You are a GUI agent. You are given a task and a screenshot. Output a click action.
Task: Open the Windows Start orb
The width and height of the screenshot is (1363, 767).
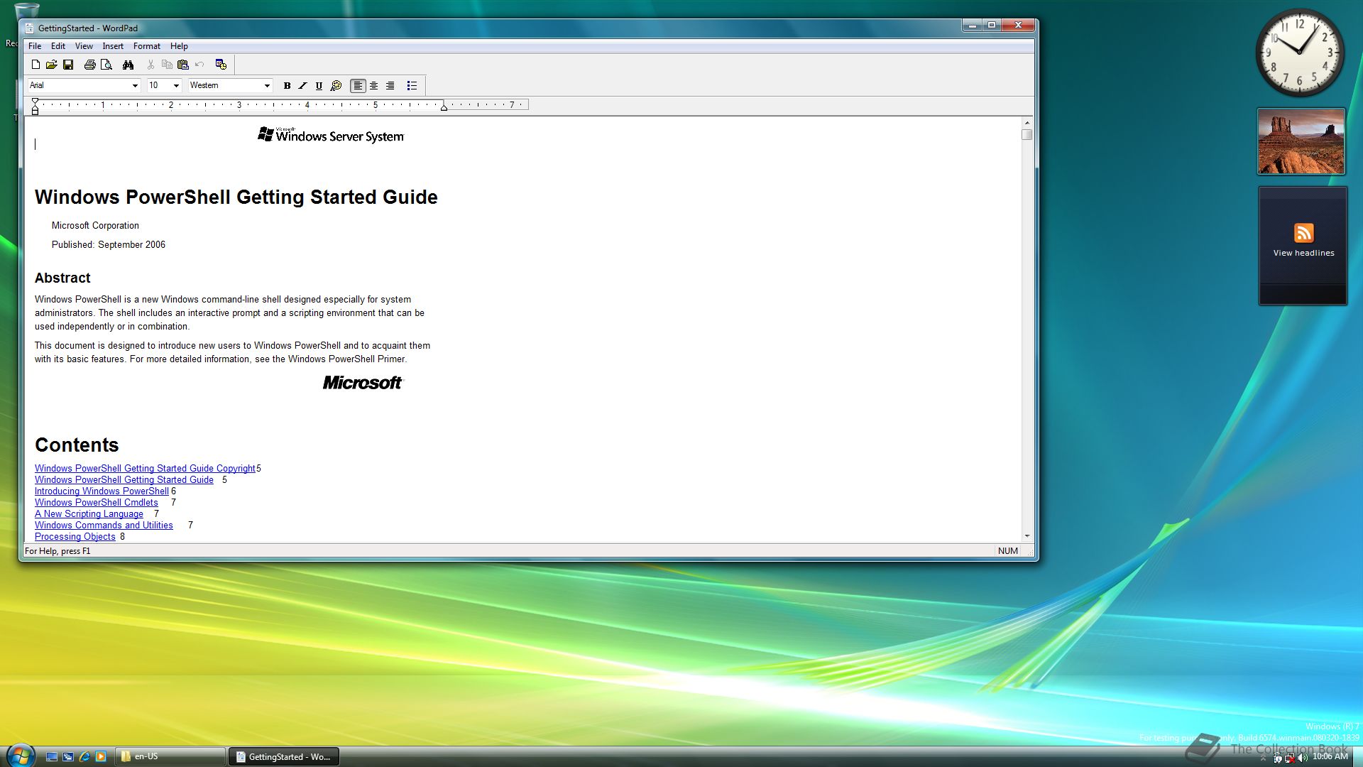point(20,756)
